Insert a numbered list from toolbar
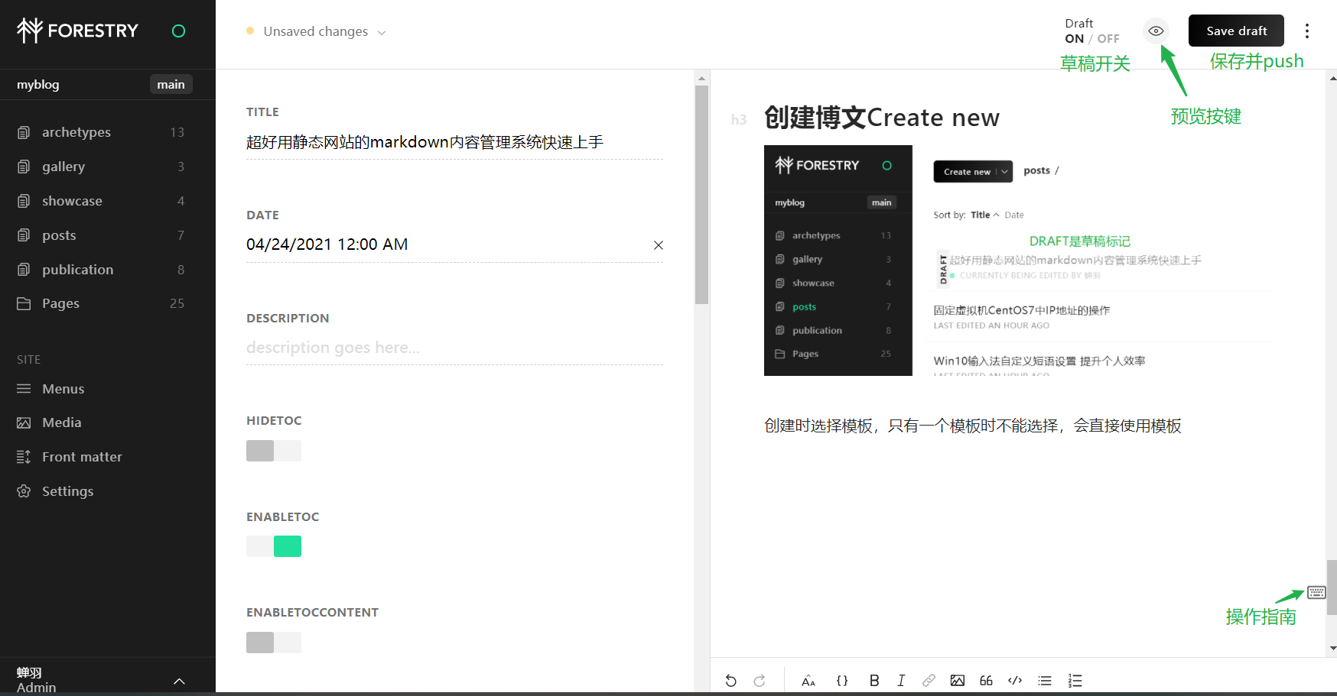This screenshot has width=1337, height=696. click(x=1075, y=680)
